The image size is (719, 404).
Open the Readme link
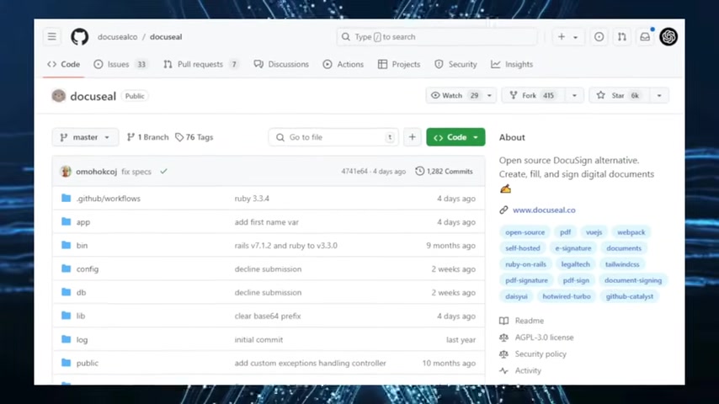[530, 321]
